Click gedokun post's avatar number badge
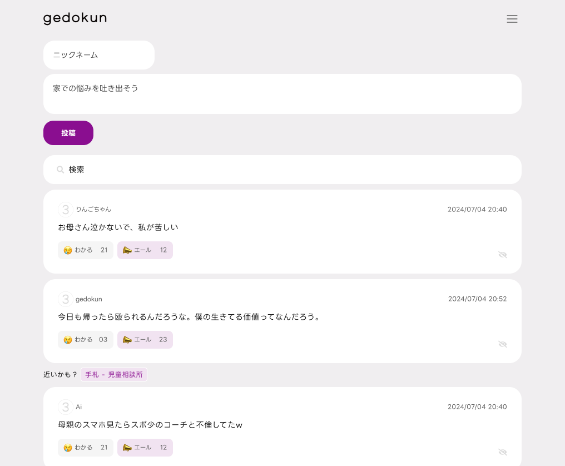 point(66,299)
